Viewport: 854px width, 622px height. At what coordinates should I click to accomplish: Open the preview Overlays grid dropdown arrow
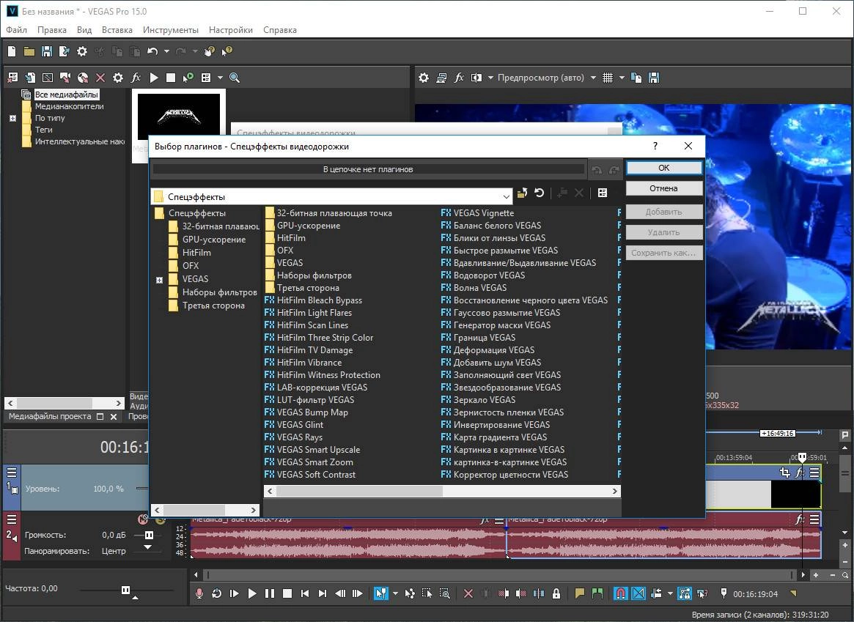pyautogui.click(x=622, y=78)
